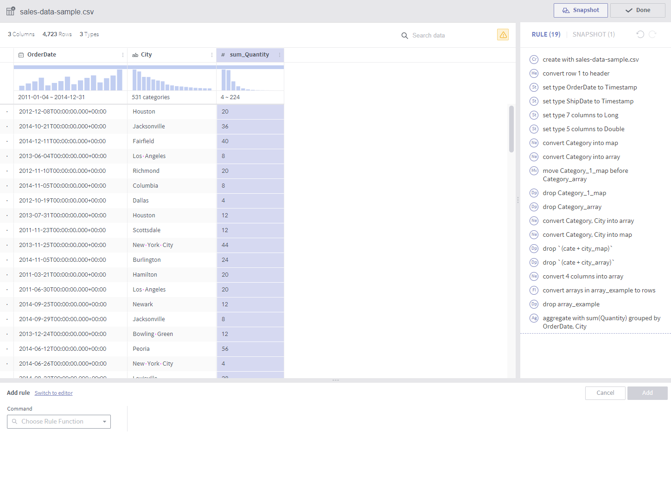The width and height of the screenshot is (671, 500).
Task: Open the City column menu dots
Action: coord(212,55)
